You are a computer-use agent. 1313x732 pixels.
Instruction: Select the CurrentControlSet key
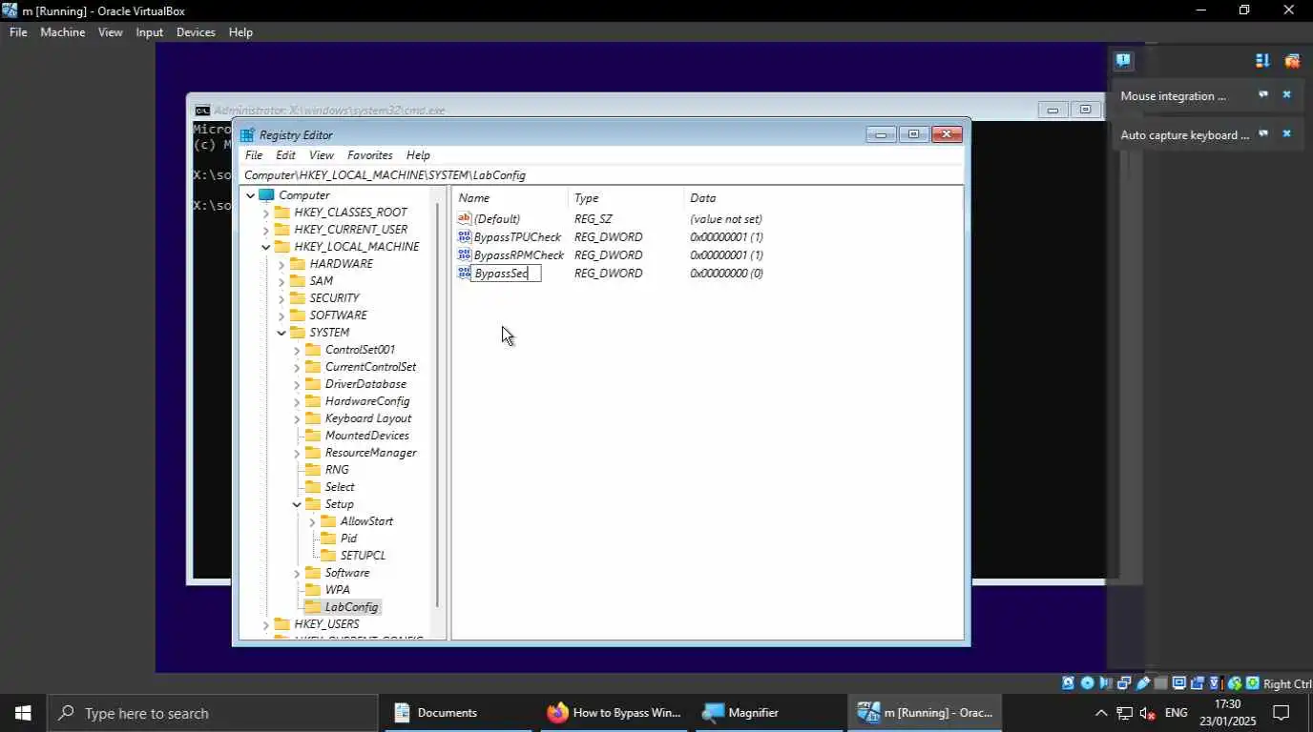[x=370, y=367]
